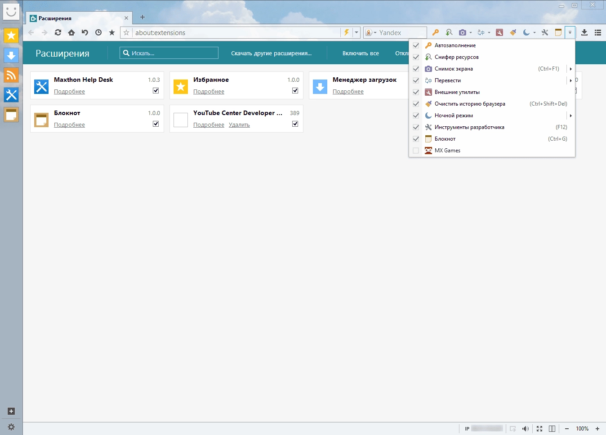This screenshot has height=435, width=606.
Task: Click the zoom out minus button
Action: click(567, 429)
